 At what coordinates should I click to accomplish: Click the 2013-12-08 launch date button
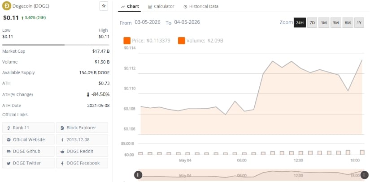point(82,140)
